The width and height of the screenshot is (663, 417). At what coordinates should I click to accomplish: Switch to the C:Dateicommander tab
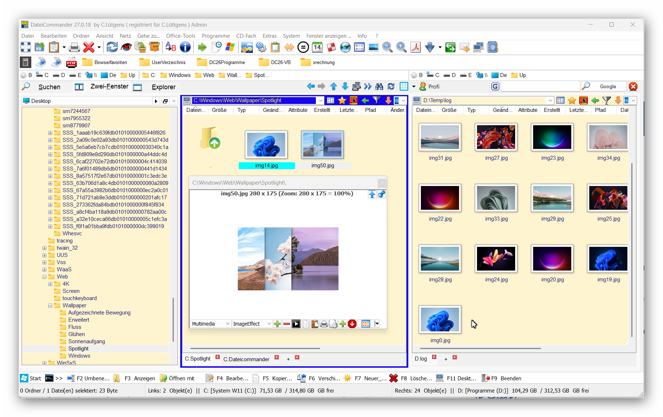pyautogui.click(x=246, y=359)
